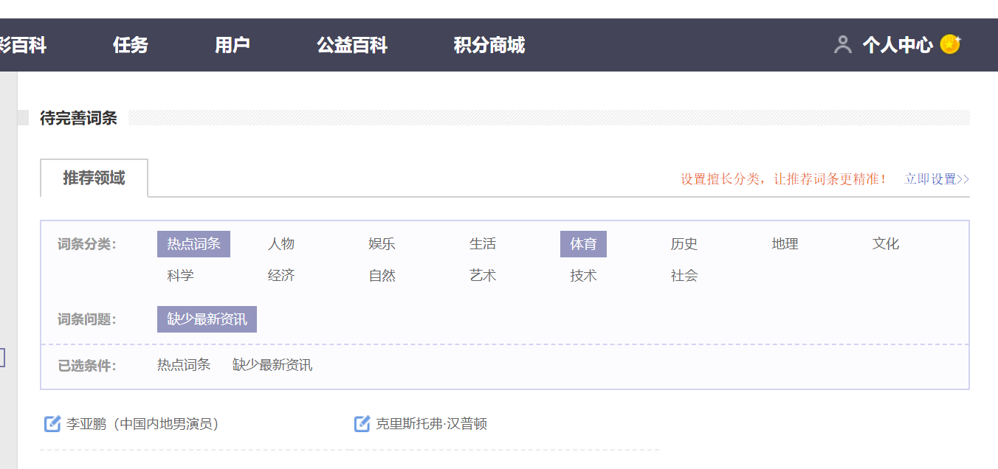Disable the 缺少最新资讯 problem filter

pyautogui.click(x=207, y=319)
